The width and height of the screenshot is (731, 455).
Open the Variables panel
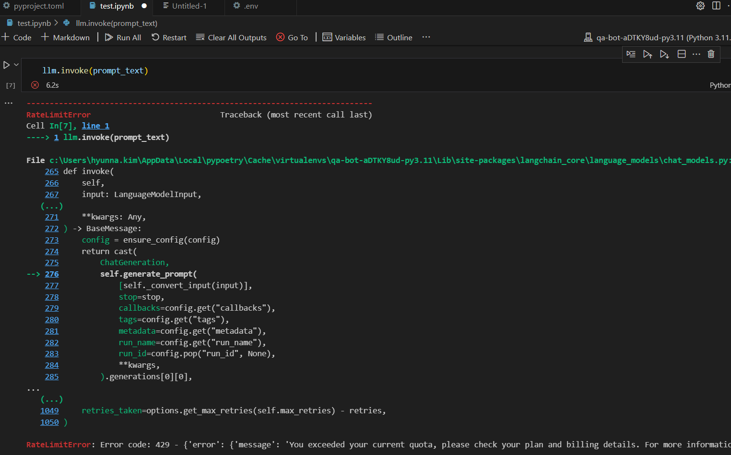[344, 37]
